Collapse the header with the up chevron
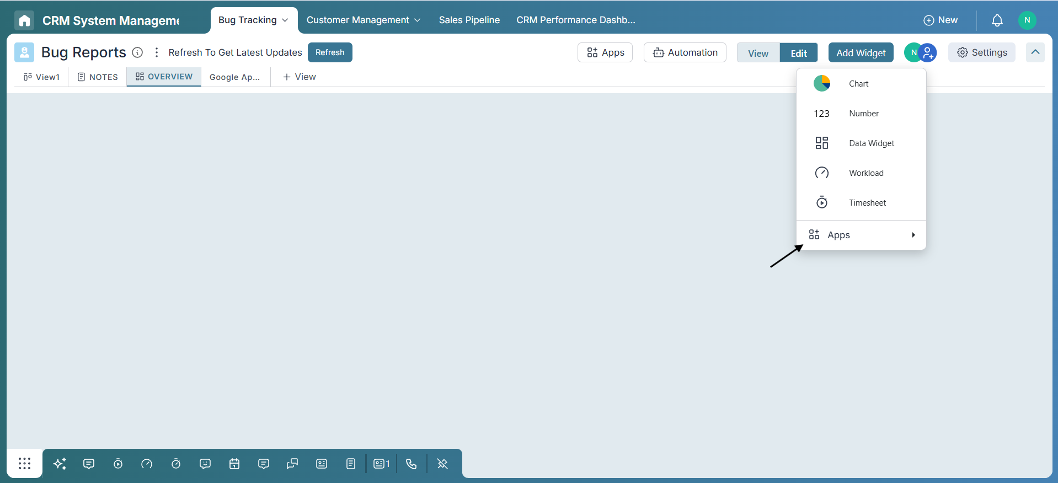 pos(1035,52)
